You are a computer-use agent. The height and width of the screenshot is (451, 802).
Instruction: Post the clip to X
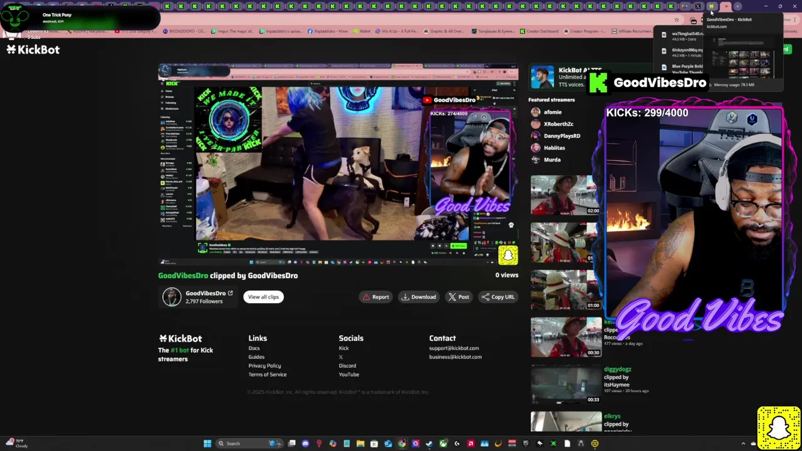[x=459, y=297]
